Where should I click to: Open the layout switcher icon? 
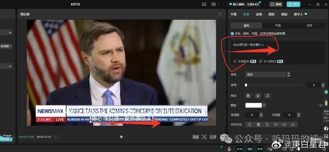coord(213,4)
